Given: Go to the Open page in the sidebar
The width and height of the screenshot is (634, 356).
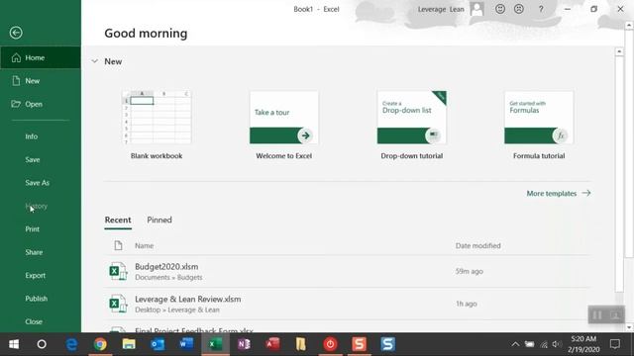Looking at the screenshot, I should [41, 104].
